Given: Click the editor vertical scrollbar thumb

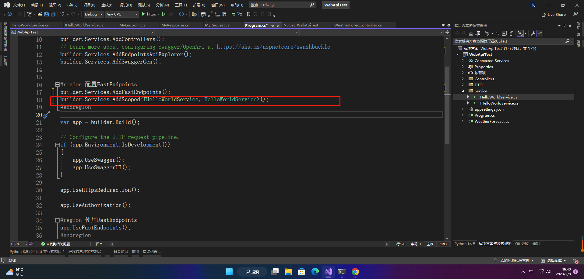Looking at the screenshot, I should [447, 105].
